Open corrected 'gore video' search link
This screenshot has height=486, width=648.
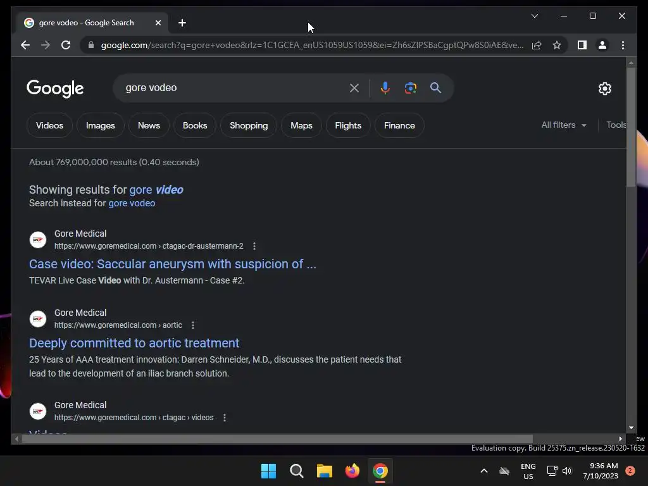tap(156, 190)
